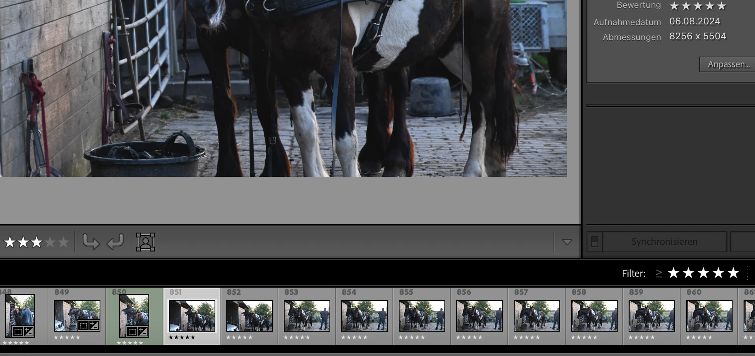The width and height of the screenshot is (755, 356).
Task: Click the rating stars under thumbnail 849
Action: [67, 337]
